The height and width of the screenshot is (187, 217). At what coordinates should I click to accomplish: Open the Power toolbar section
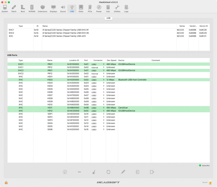[x=99, y=9]
